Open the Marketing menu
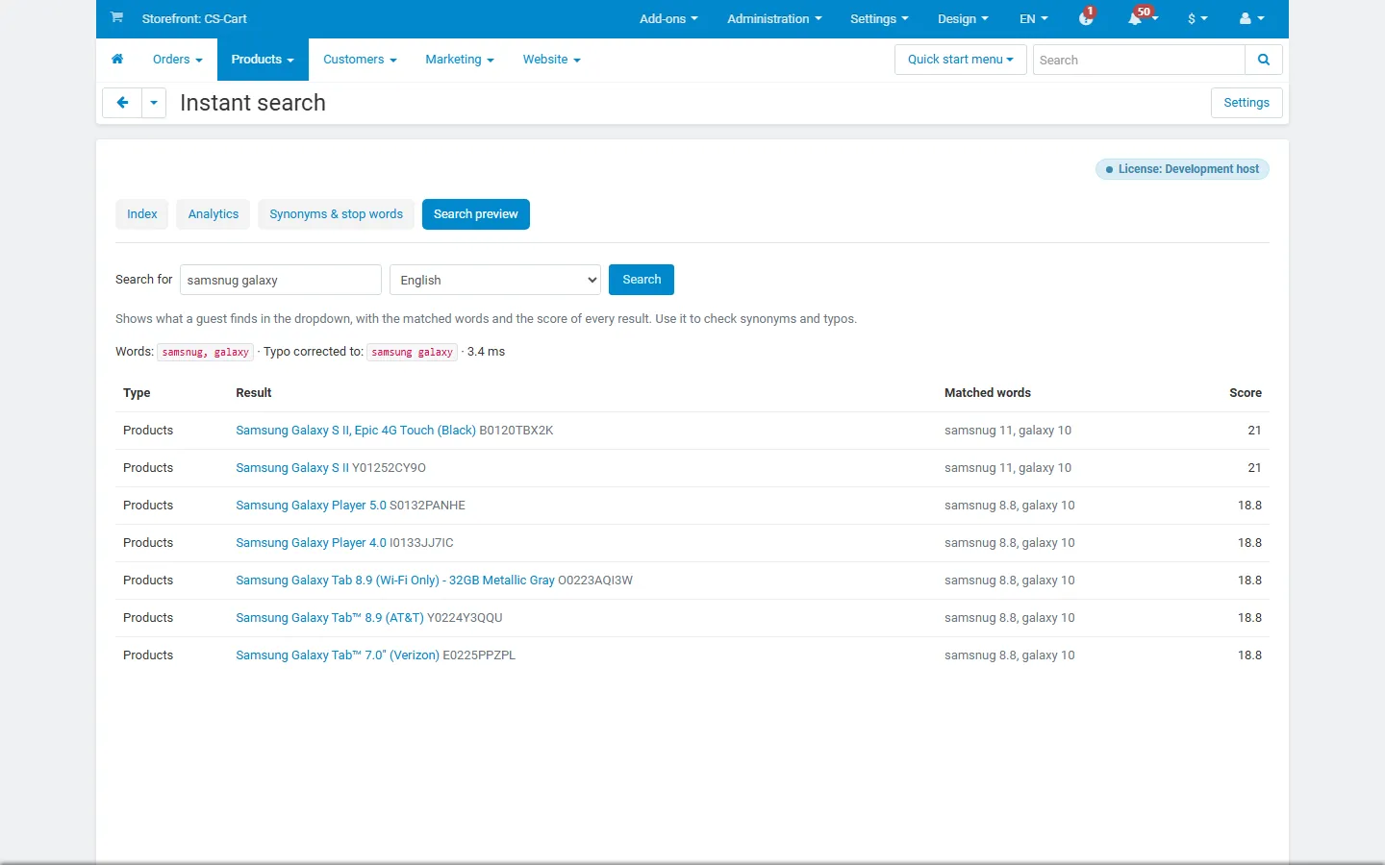 point(460,60)
